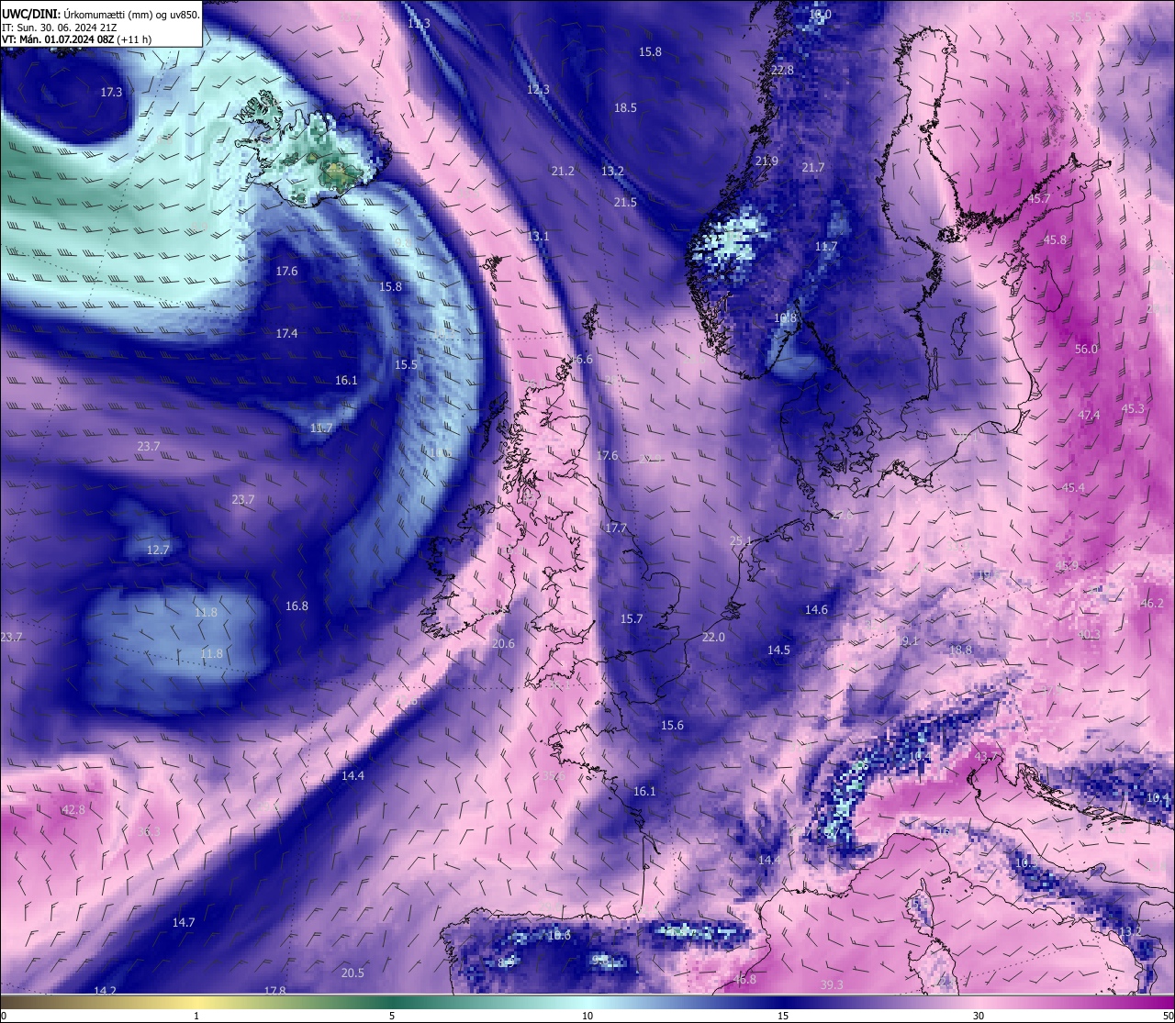1175x1023 pixels.
Task: Click the 15.6 value over northern France
Action: pyautogui.click(x=672, y=726)
